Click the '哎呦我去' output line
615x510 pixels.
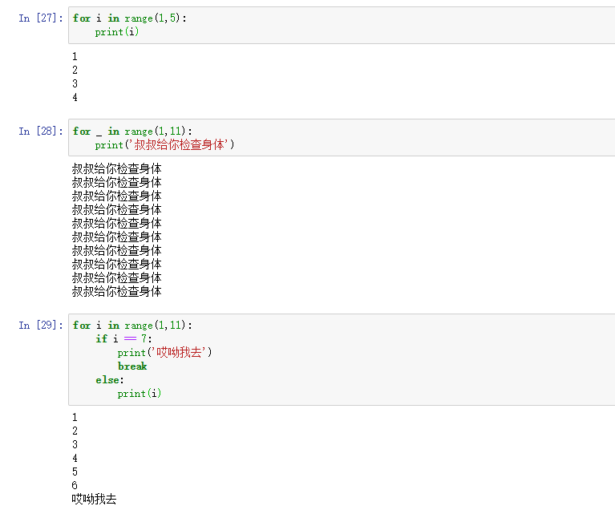[94, 499]
